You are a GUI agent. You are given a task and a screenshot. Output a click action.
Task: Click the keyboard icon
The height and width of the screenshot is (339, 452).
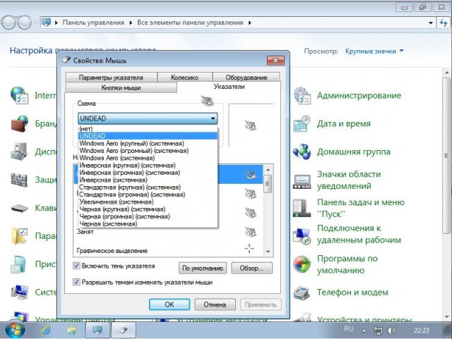pos(20,208)
